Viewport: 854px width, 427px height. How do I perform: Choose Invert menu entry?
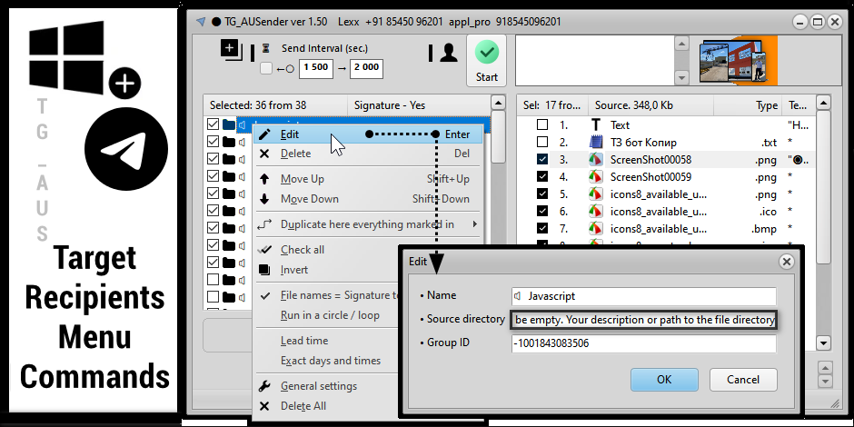click(327, 270)
